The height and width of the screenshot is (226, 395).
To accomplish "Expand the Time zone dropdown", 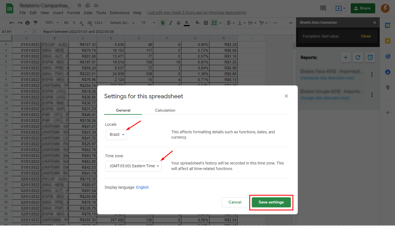I will tap(134, 166).
